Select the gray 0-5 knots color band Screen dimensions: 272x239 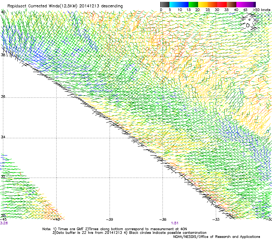coord(165,4)
